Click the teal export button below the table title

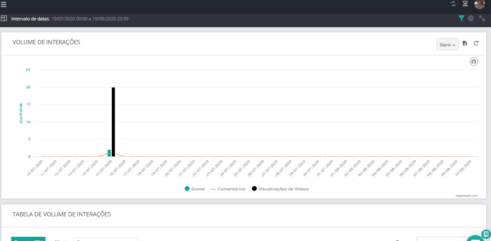pyautogui.click(x=28, y=239)
